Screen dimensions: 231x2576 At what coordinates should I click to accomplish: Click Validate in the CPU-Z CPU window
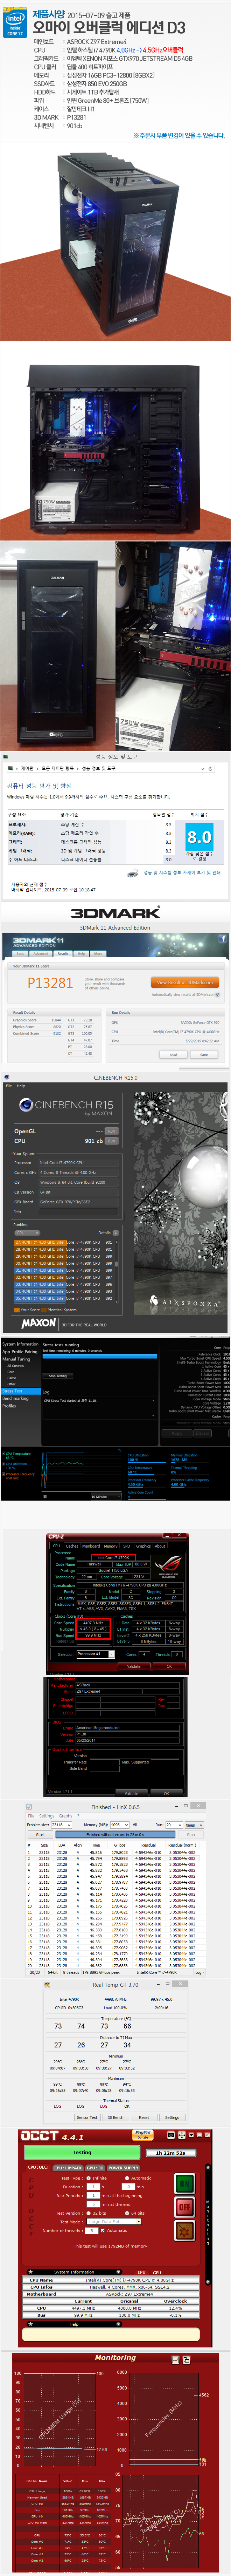coord(134,1666)
